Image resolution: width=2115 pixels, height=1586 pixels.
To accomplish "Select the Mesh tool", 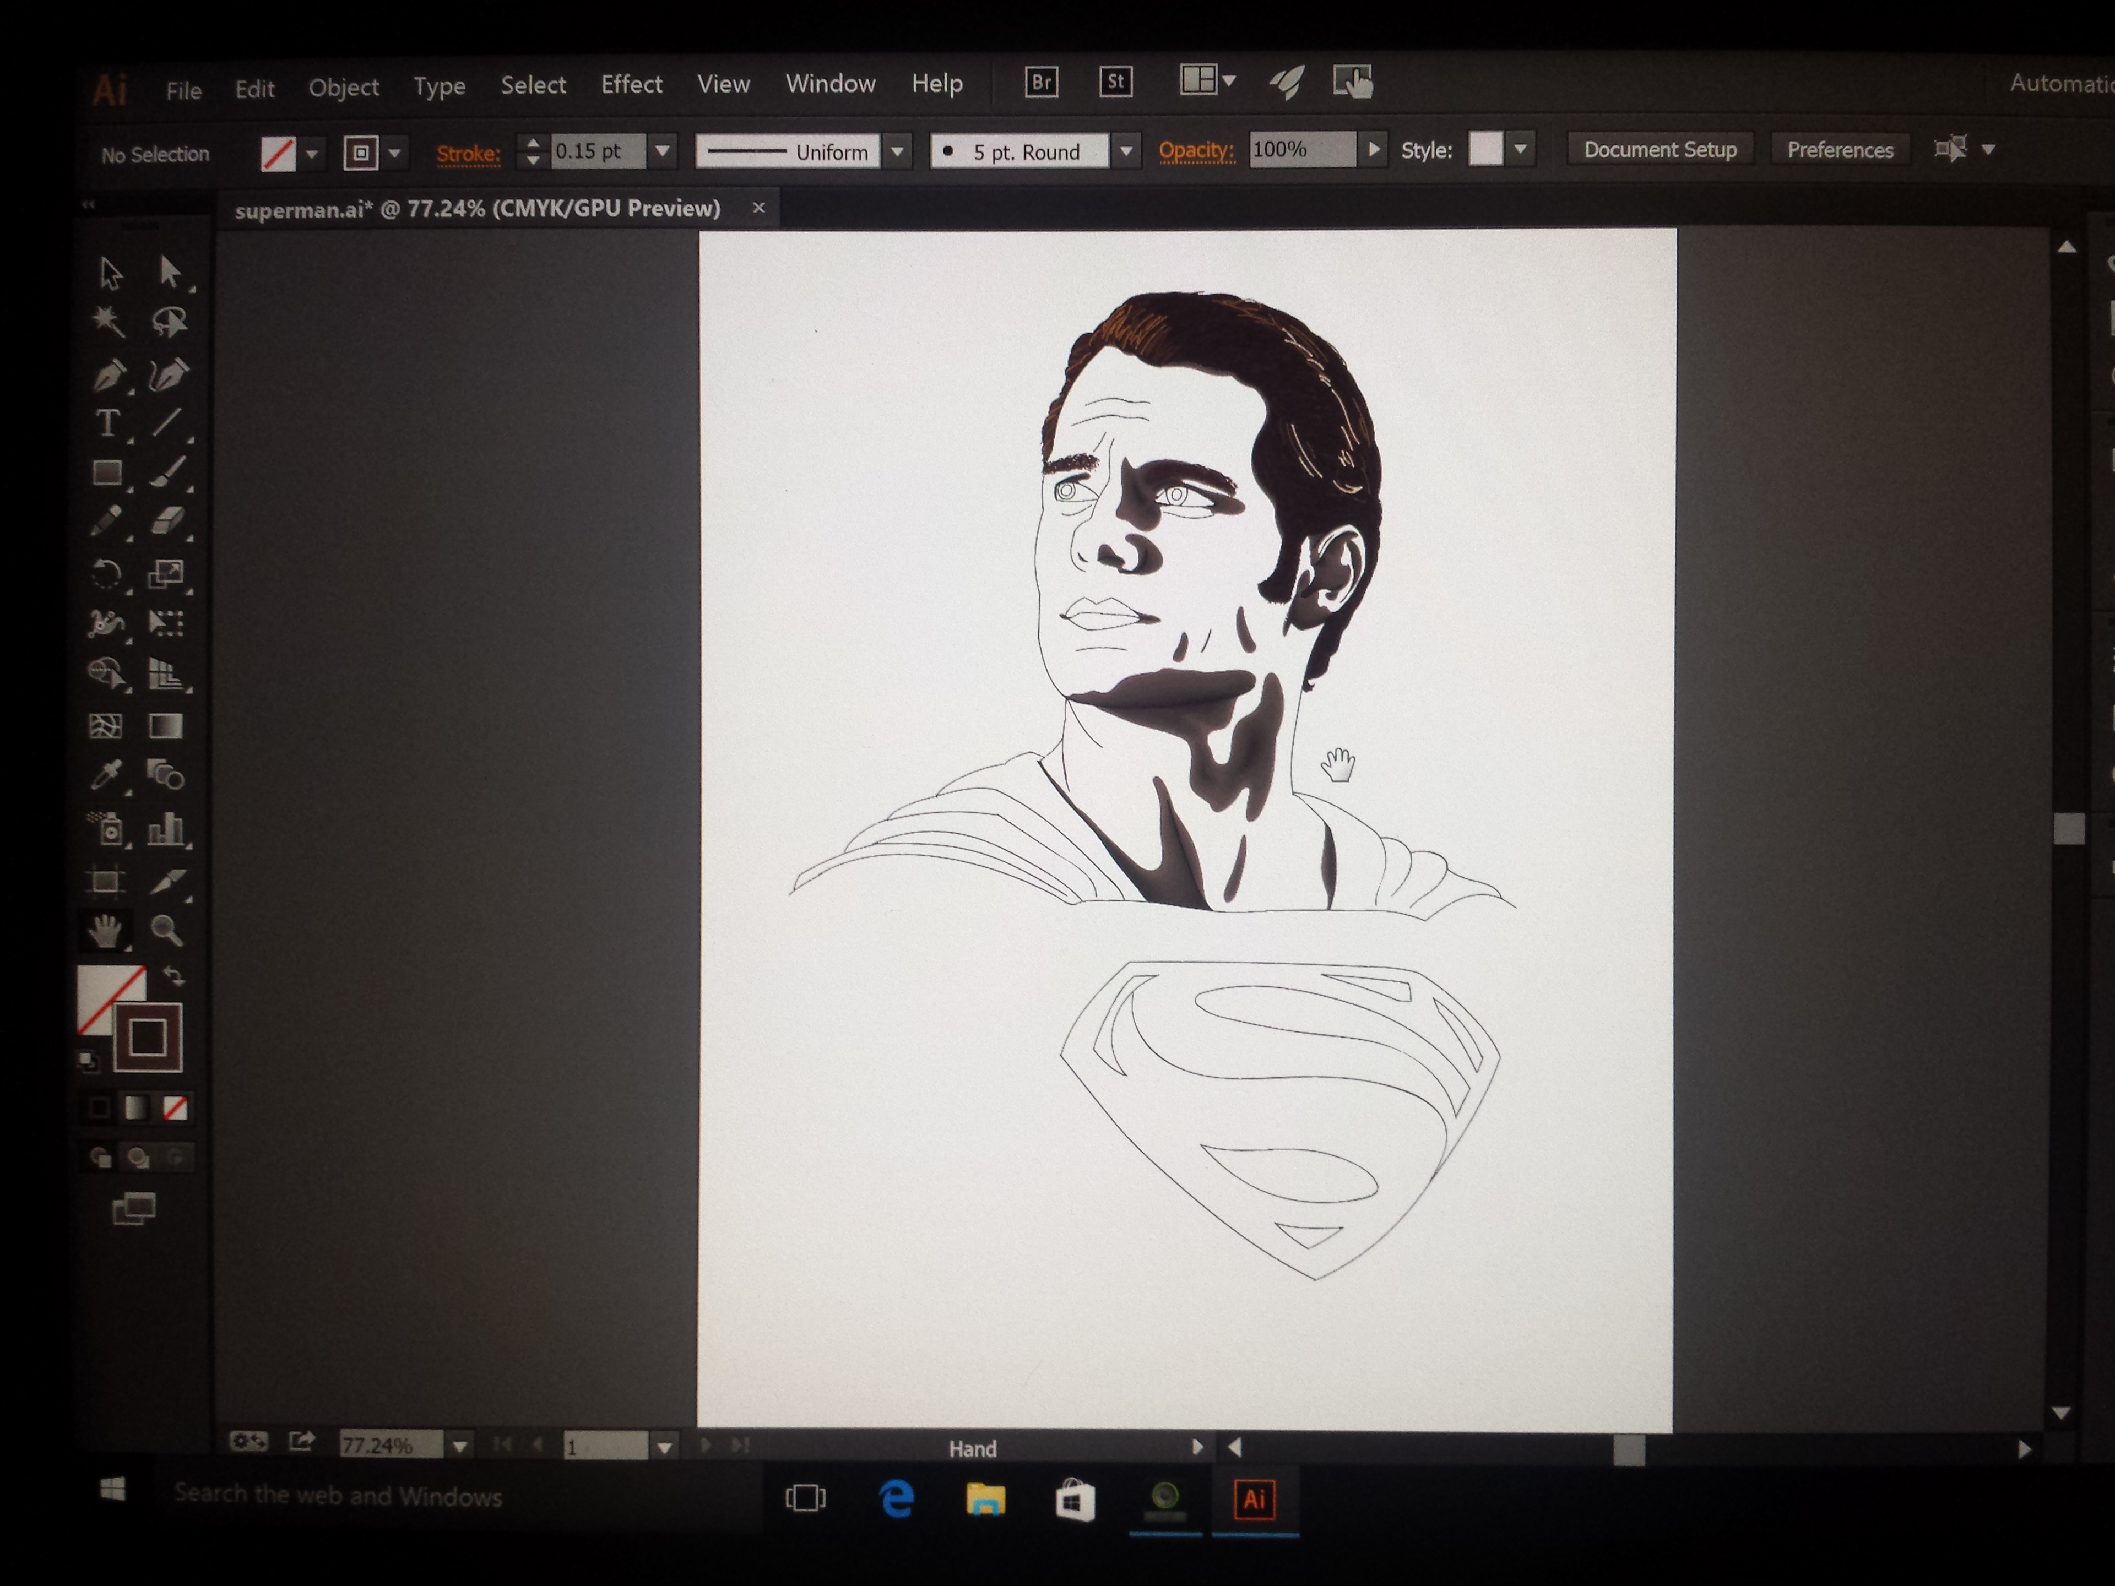I will (x=105, y=726).
